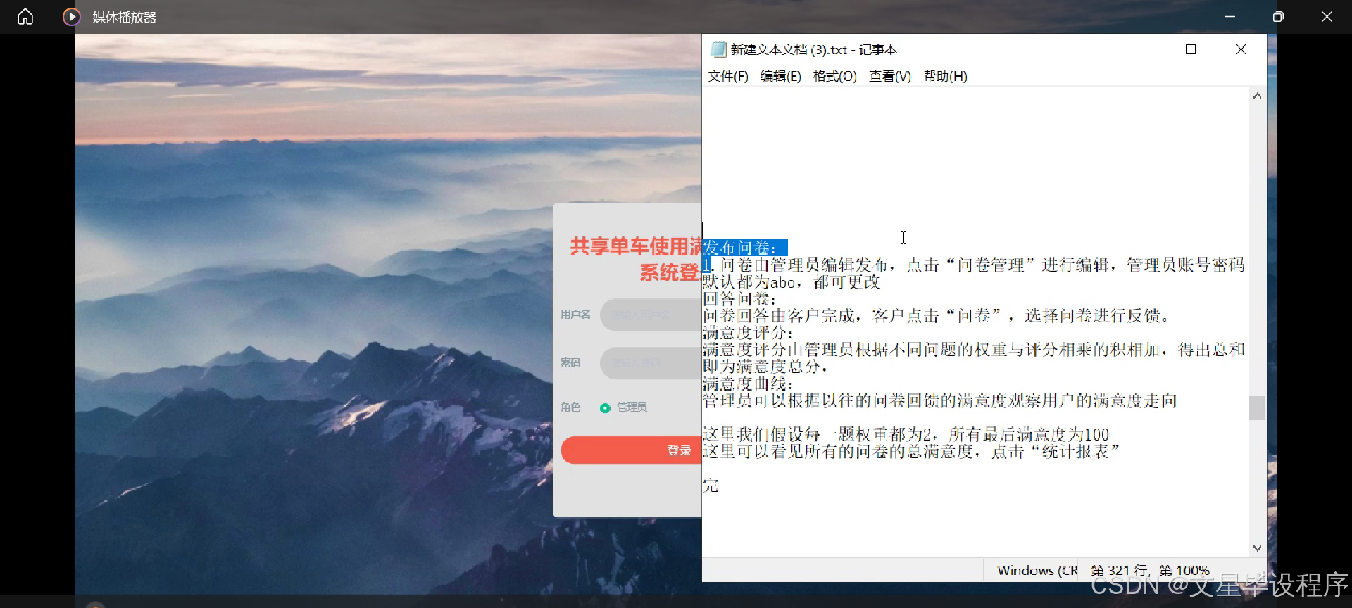Click status bar zoom 100%
Viewport: 1352px width, 608px height.
tap(1193, 571)
